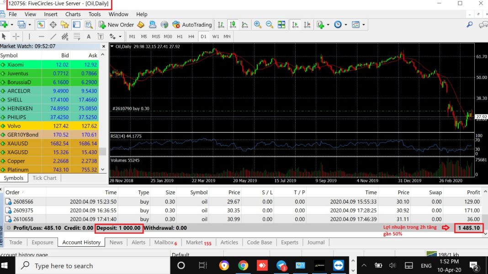This screenshot has height=274, width=488.
Task: Click the New Order button
Action: pos(116,25)
